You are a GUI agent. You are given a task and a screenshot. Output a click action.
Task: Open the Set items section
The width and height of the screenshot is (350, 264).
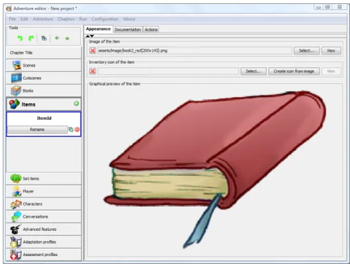point(44,179)
